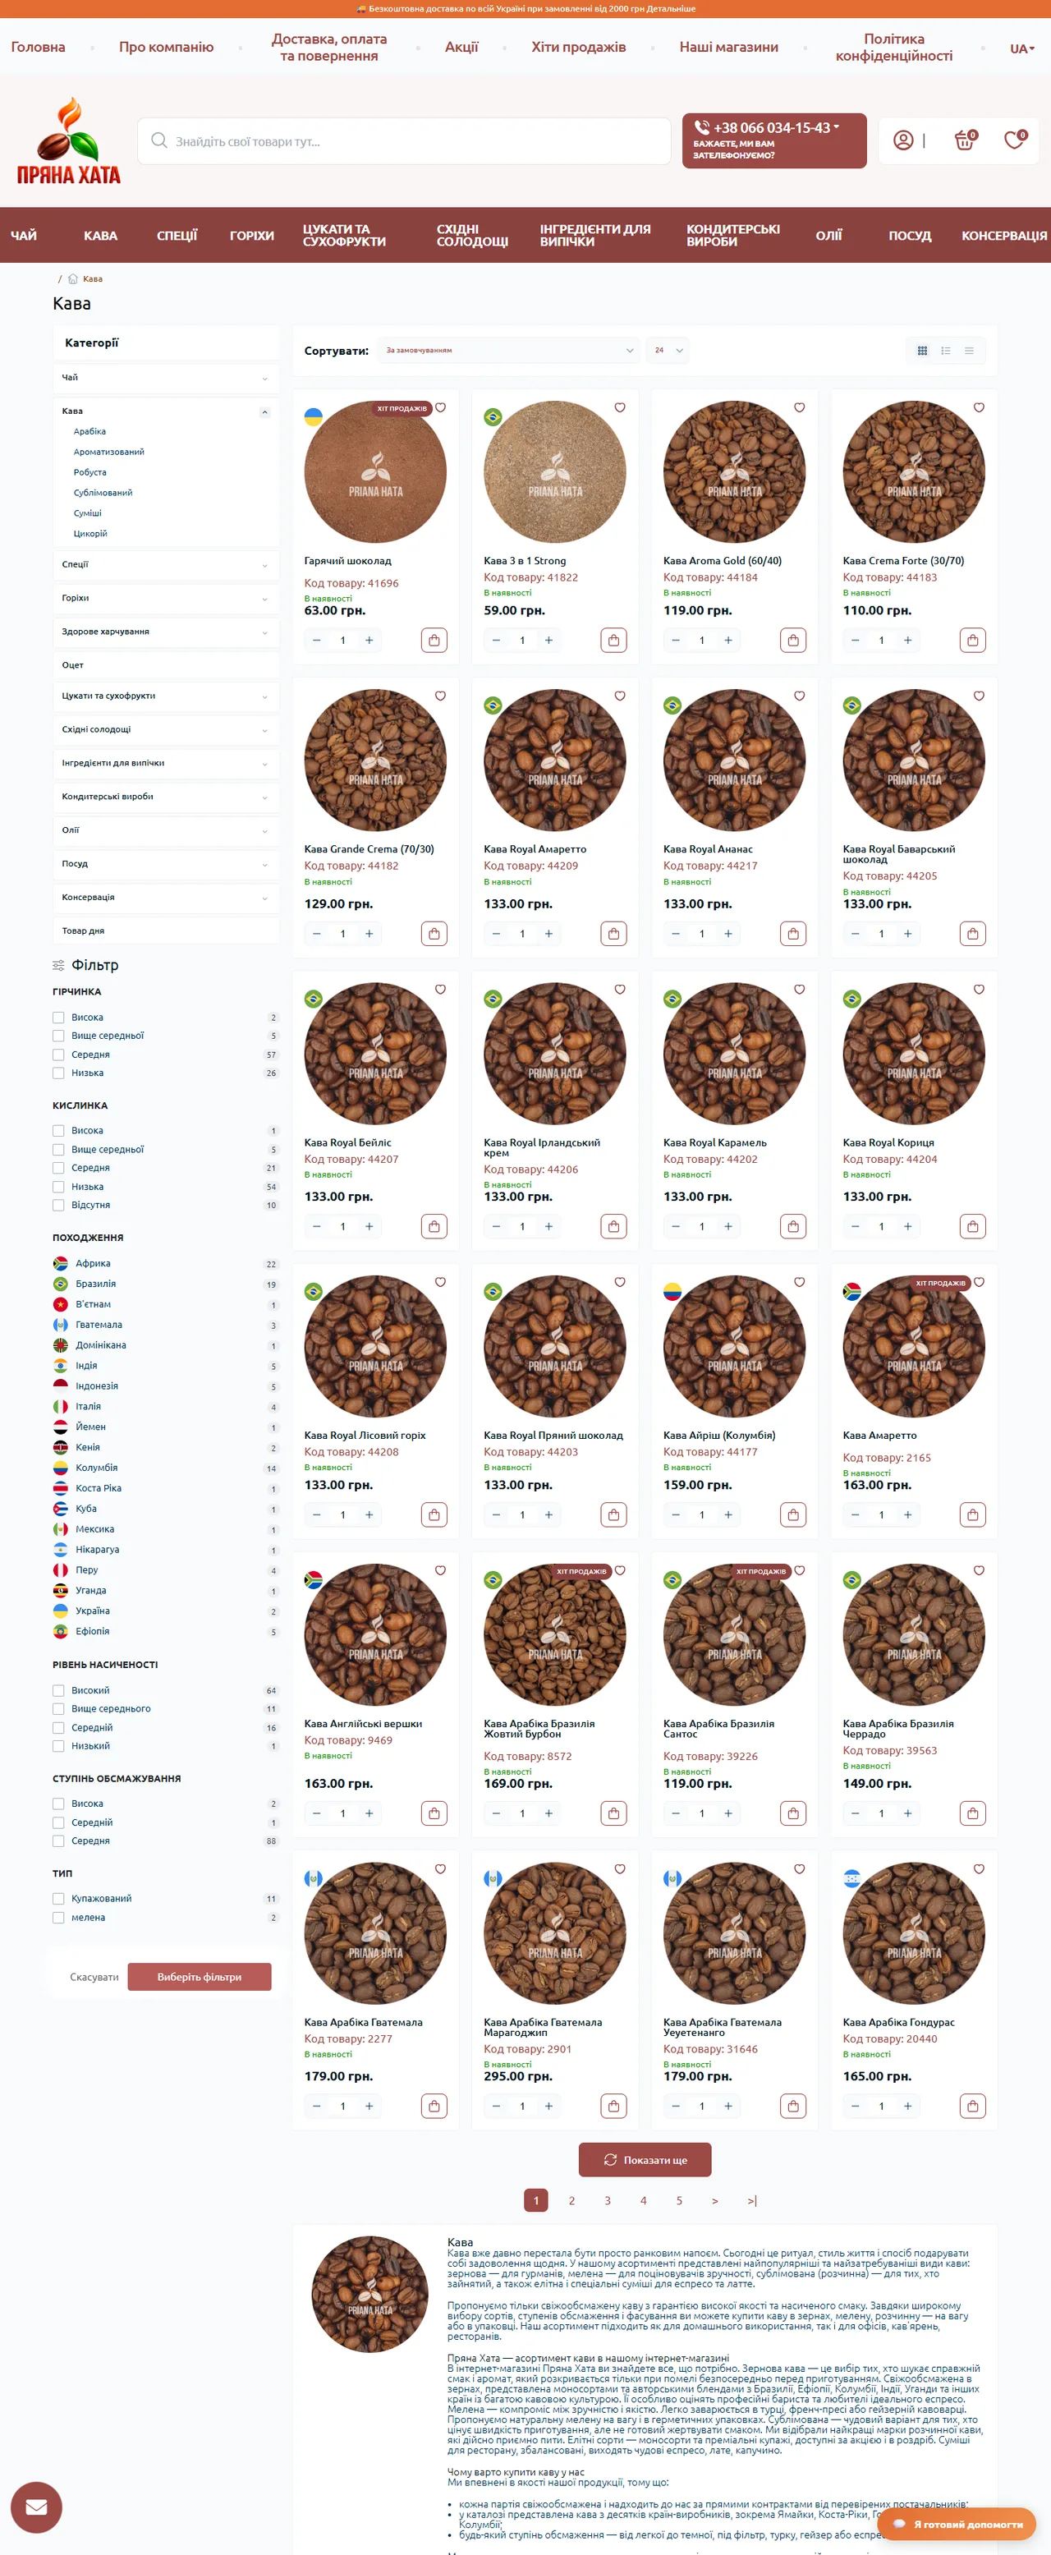Image resolution: width=1051 pixels, height=2555 pixels.
Task: Open the email contact floating button
Action: [x=37, y=2507]
